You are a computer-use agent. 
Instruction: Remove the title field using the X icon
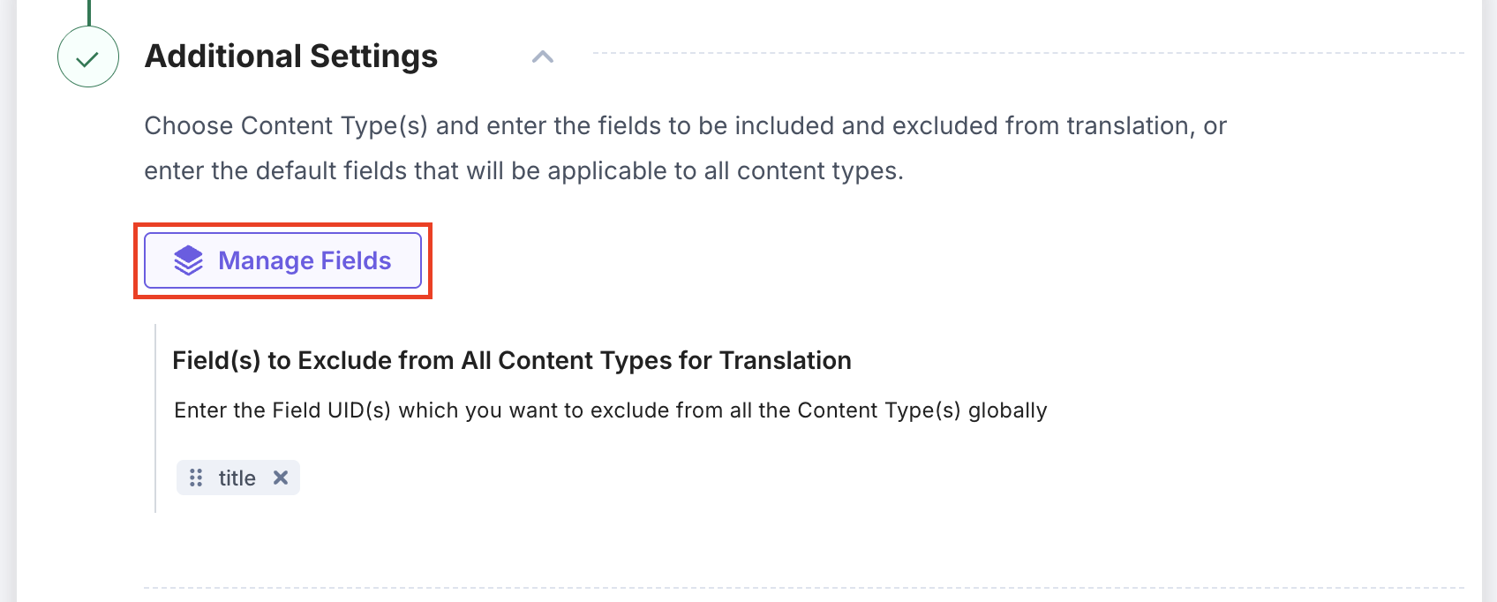coord(281,478)
